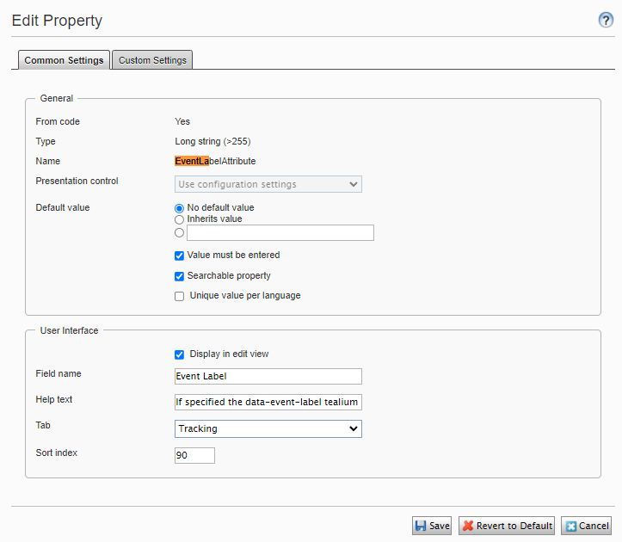Open the Presentation control dropdown
This screenshot has width=622, height=542.
click(x=268, y=184)
